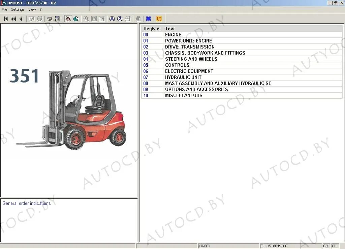
Task: Click LINDE1 in the status bar
Action: click(205, 246)
